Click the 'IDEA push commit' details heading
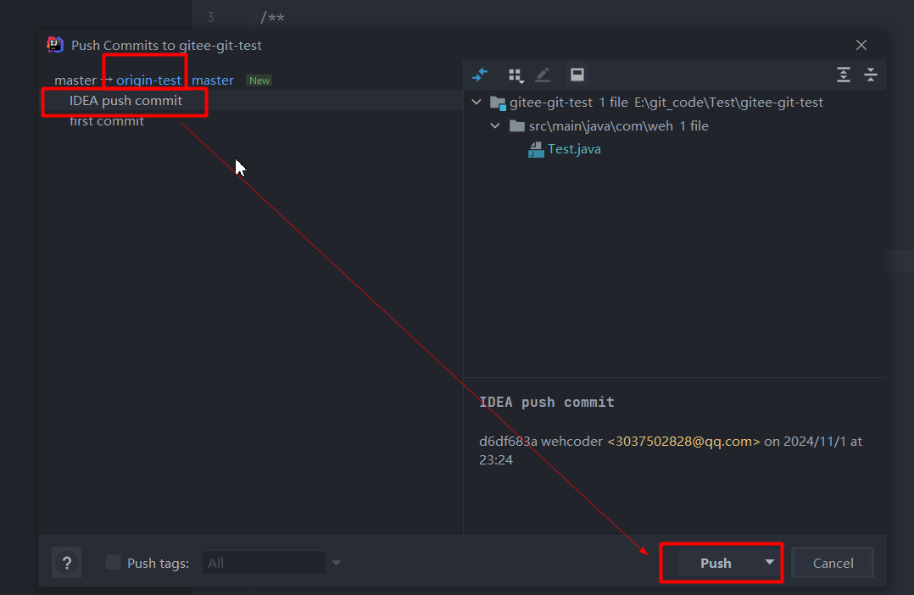Viewport: 914px width, 595px height. [546, 402]
